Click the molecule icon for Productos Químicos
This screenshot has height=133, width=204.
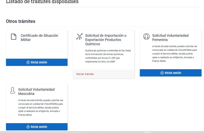coord(79,37)
